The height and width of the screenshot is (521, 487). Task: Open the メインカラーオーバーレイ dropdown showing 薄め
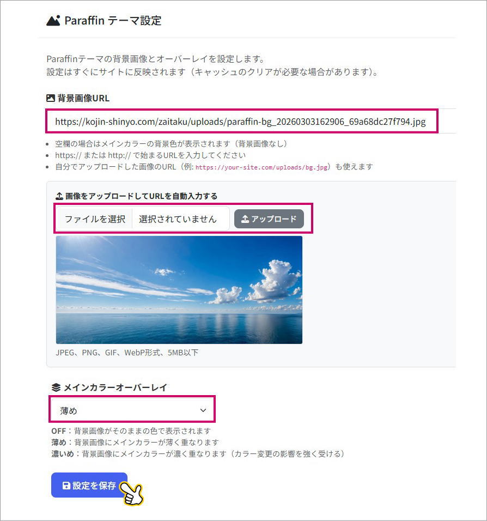pos(132,410)
